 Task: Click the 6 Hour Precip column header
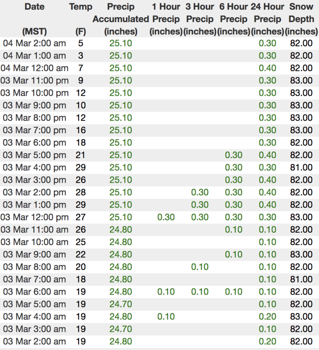coord(234,19)
